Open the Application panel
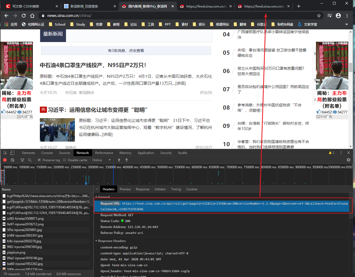 pyautogui.click(x=146, y=153)
